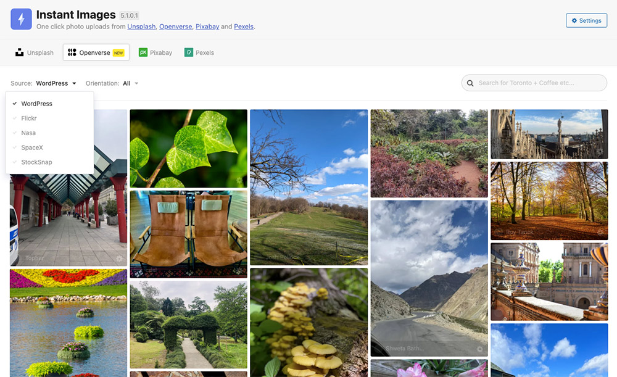Select the bare tree and blue sky photo
The image size is (617, 377).
(309, 188)
